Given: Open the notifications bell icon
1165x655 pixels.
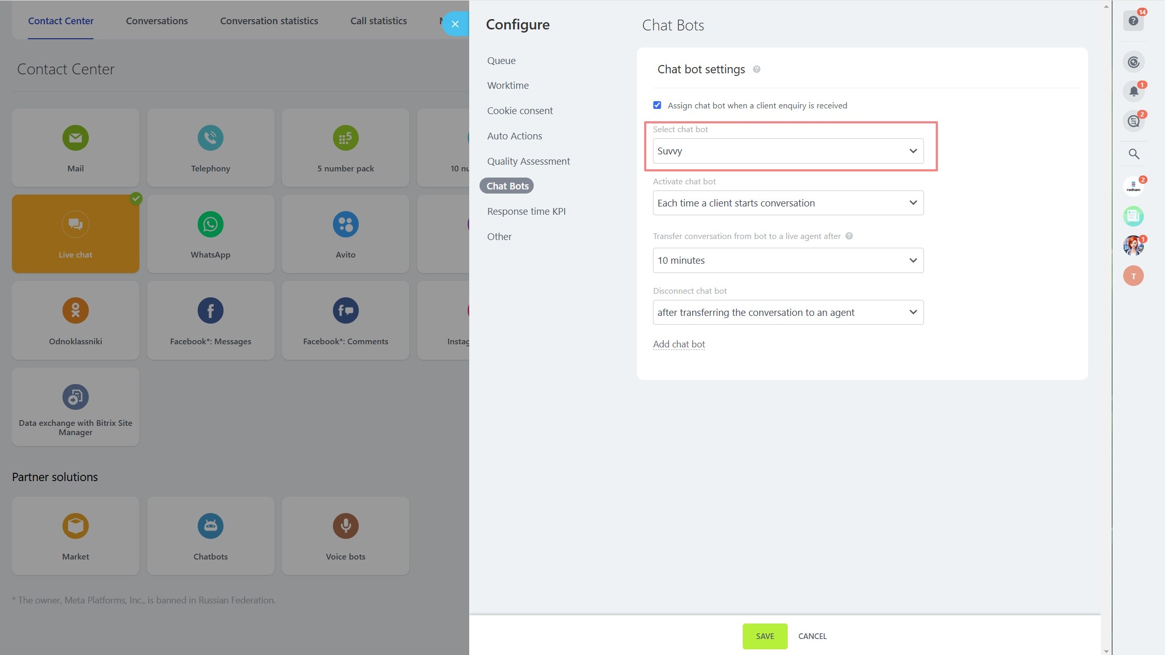Looking at the screenshot, I should tap(1133, 91).
